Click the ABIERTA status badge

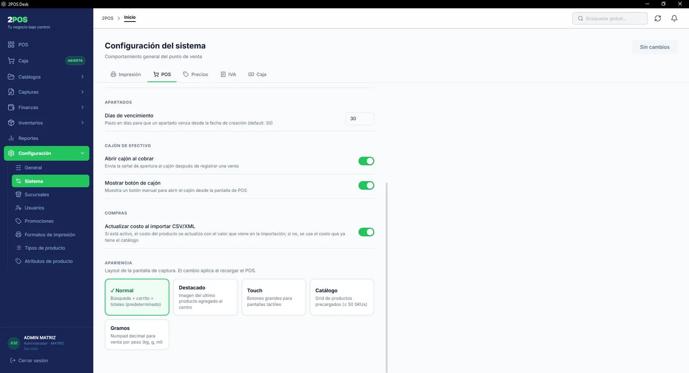[75, 61]
